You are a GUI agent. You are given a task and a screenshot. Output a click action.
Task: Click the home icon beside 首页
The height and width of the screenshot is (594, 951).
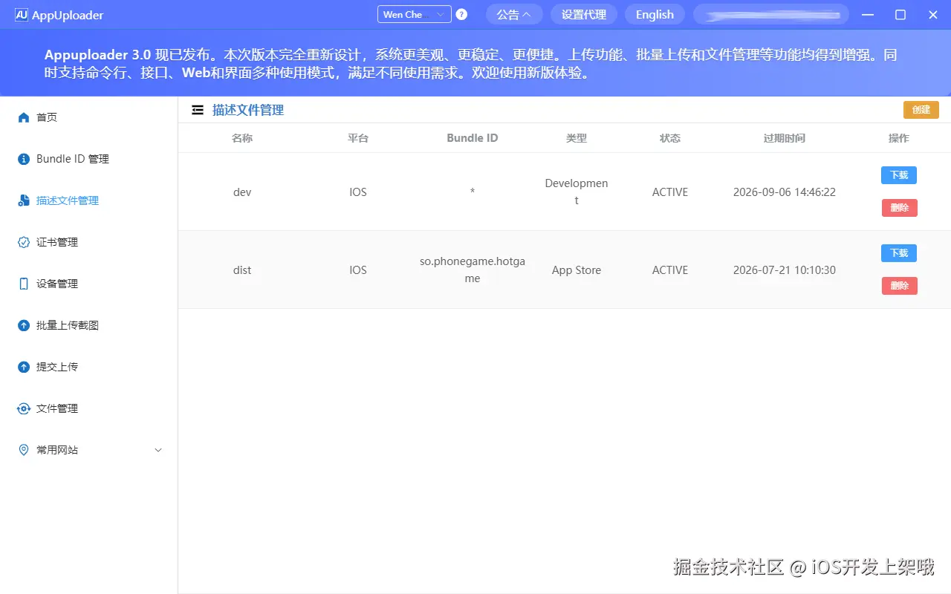coord(24,117)
